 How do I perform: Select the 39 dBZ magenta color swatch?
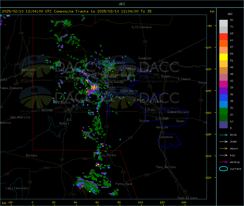[223, 84]
